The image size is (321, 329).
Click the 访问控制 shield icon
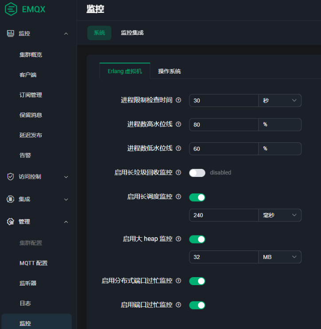11,176
